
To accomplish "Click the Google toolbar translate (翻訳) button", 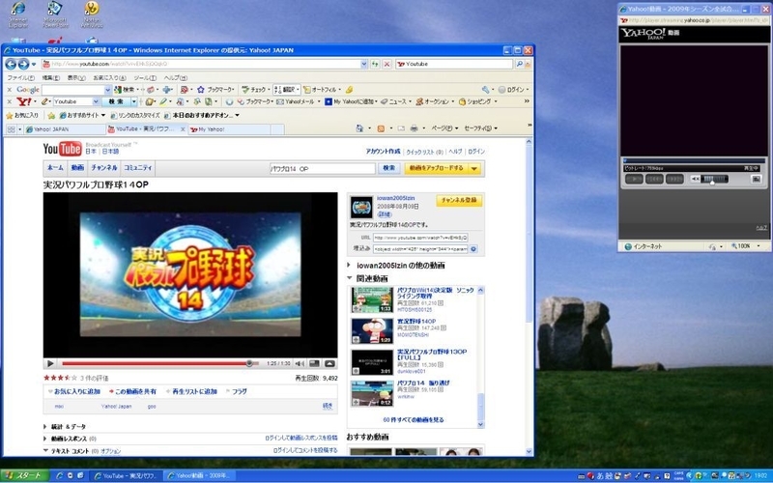I will pos(286,90).
